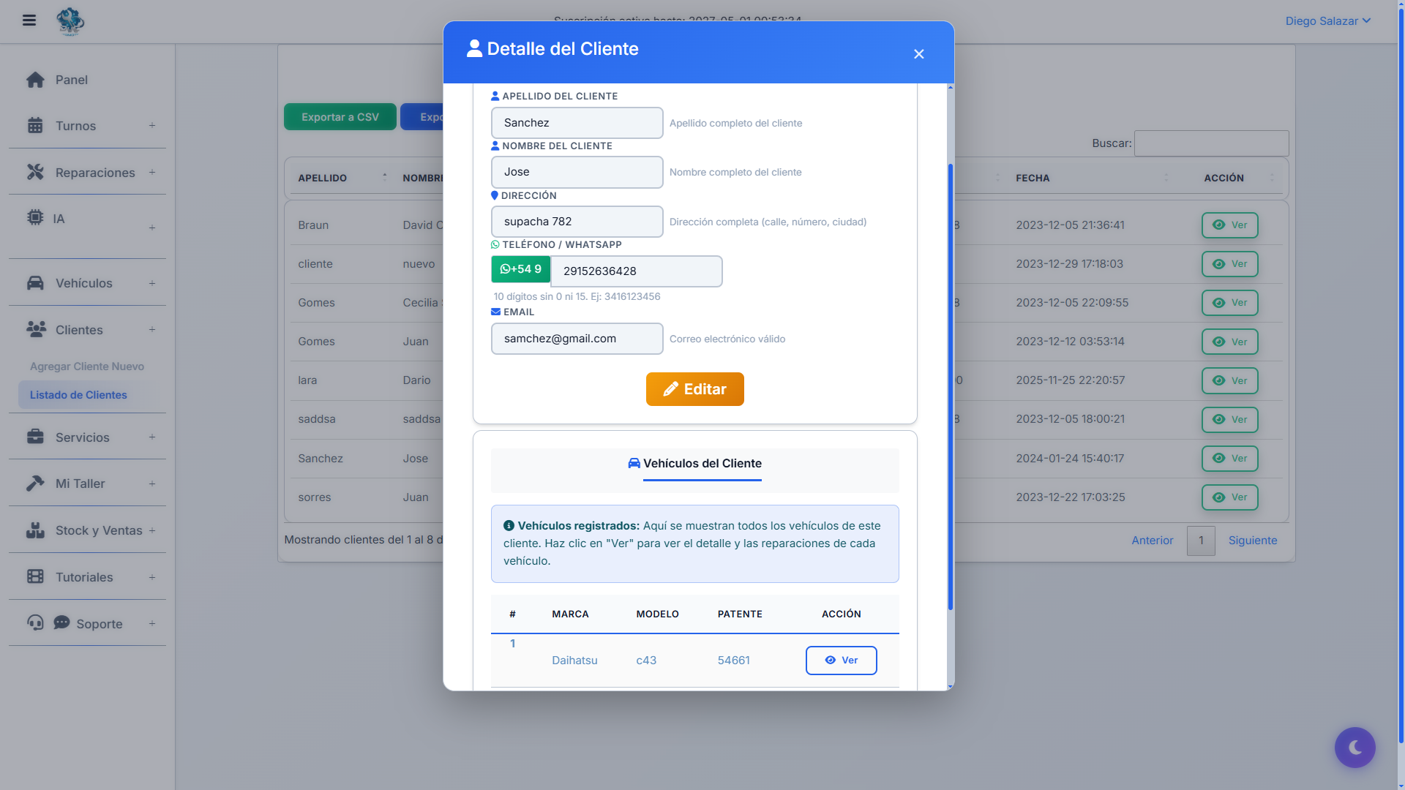Click the Vehículos car icon in sidebar

35,283
